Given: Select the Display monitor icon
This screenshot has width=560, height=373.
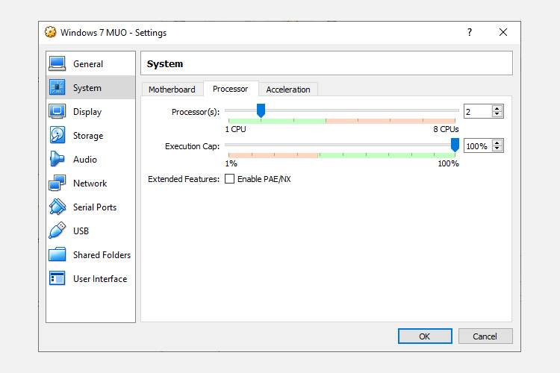Looking at the screenshot, I should (57, 112).
